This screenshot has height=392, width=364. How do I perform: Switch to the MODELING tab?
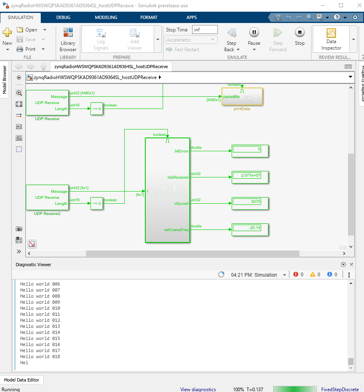click(x=106, y=17)
